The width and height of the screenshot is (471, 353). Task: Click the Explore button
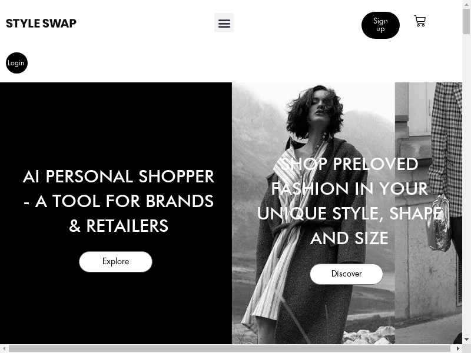(115, 262)
